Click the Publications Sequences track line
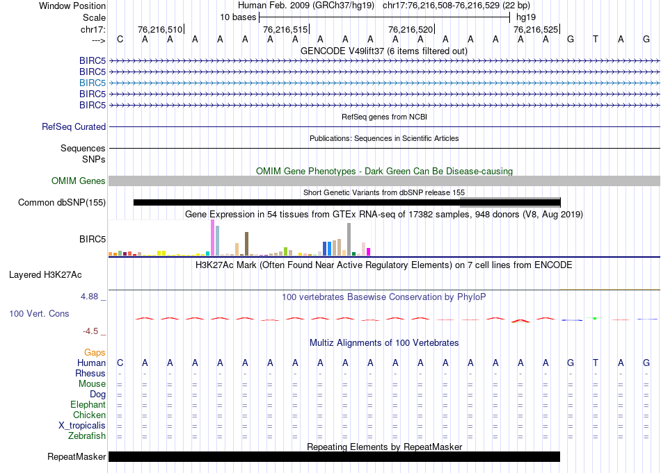This screenshot has width=661, height=473. click(x=385, y=148)
